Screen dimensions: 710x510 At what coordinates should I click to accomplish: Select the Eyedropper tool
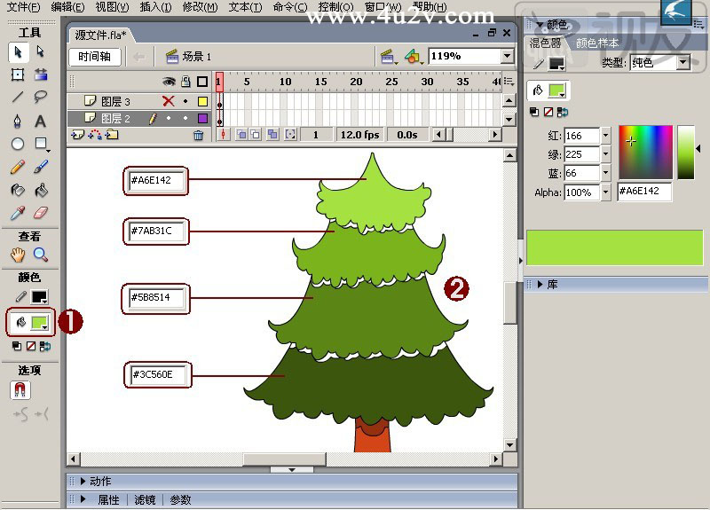point(17,213)
